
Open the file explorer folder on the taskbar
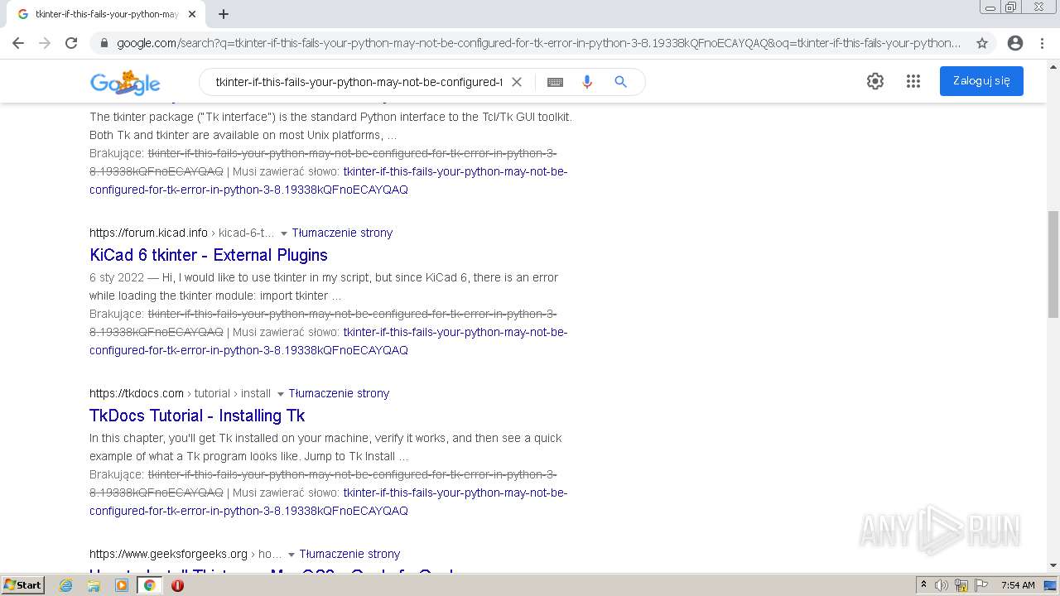click(94, 585)
